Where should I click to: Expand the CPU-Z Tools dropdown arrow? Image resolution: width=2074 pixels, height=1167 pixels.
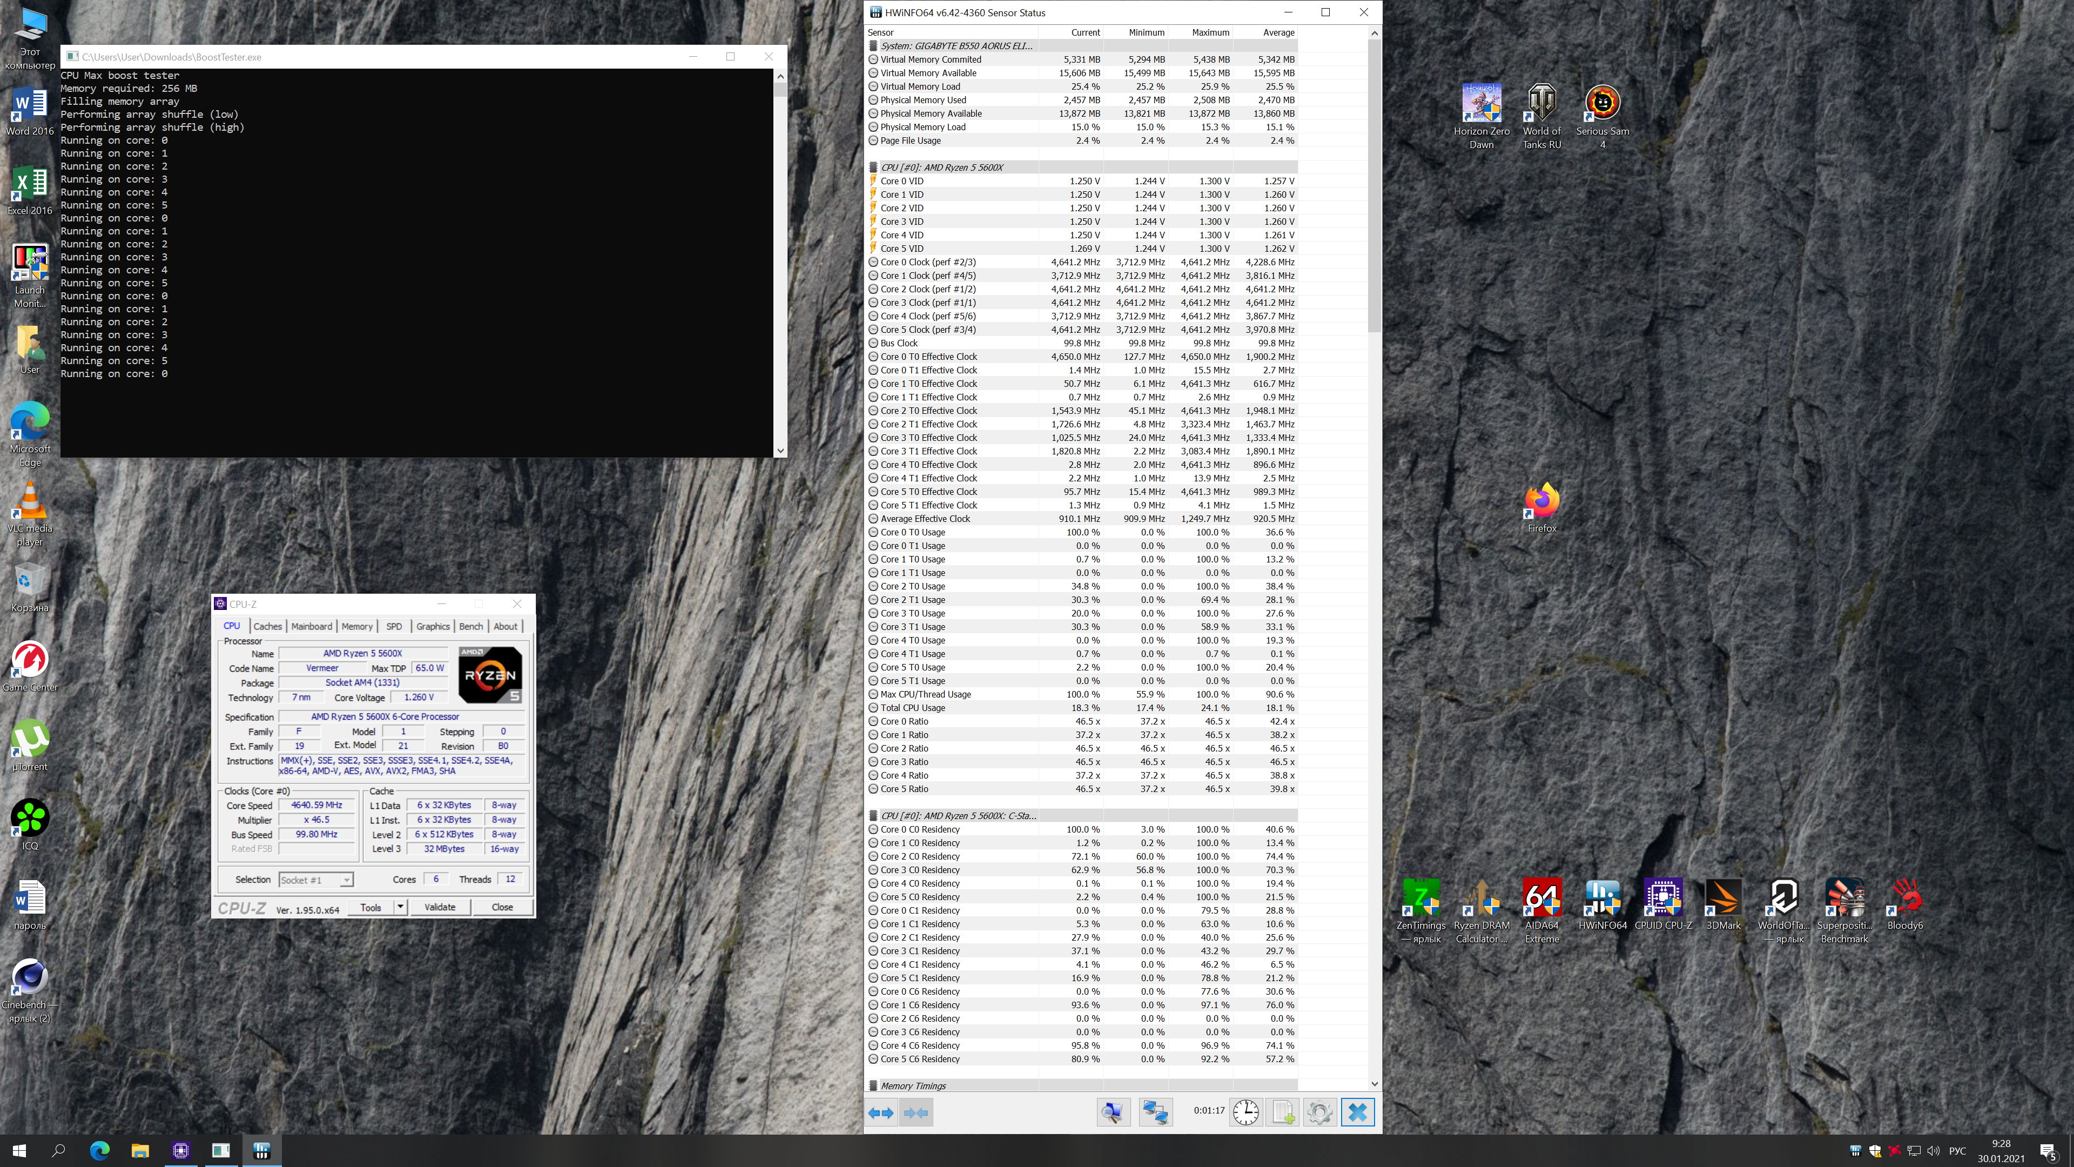coord(400,907)
